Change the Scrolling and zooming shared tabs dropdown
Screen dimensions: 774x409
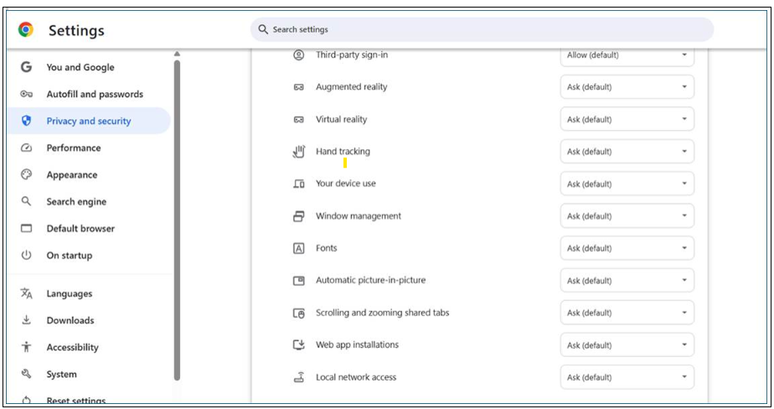[x=627, y=313]
